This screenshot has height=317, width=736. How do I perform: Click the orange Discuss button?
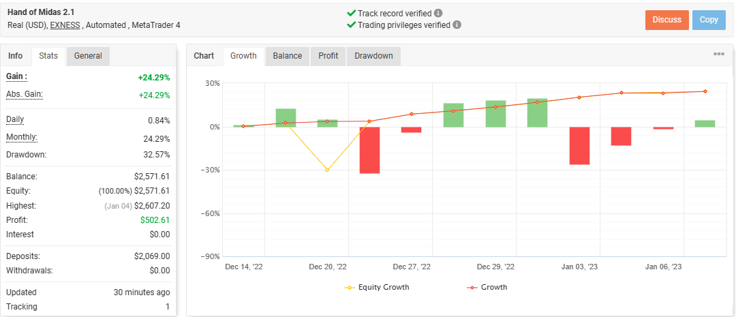(667, 20)
